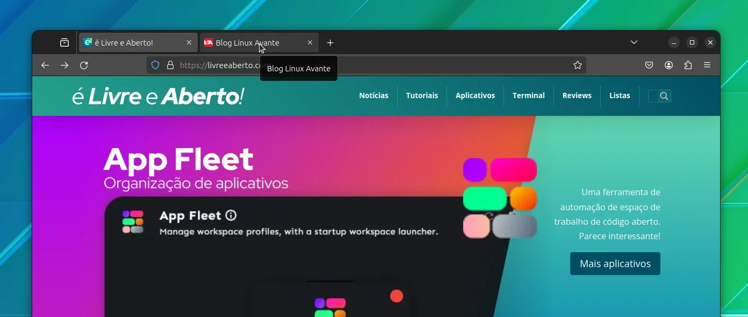Screen dimensions: 748x317
Task: Close the 'é Livre e Aberto!' tab
Action: (x=189, y=42)
